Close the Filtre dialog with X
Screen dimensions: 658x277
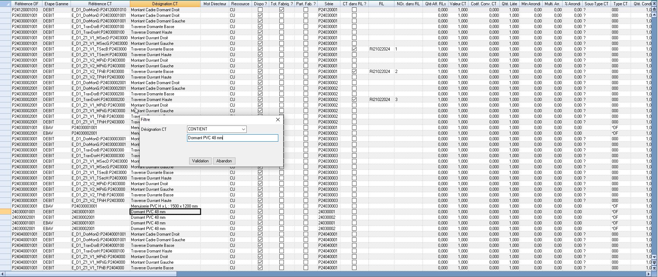tap(278, 120)
